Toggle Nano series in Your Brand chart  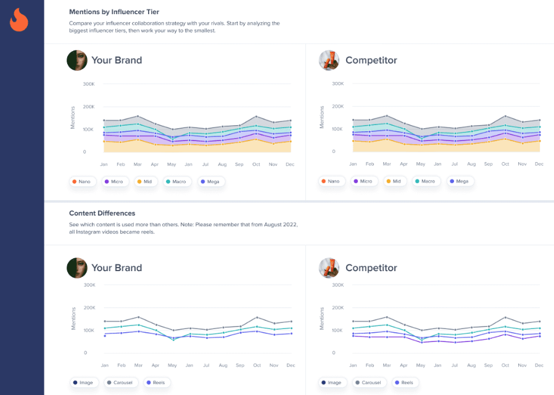83,182
